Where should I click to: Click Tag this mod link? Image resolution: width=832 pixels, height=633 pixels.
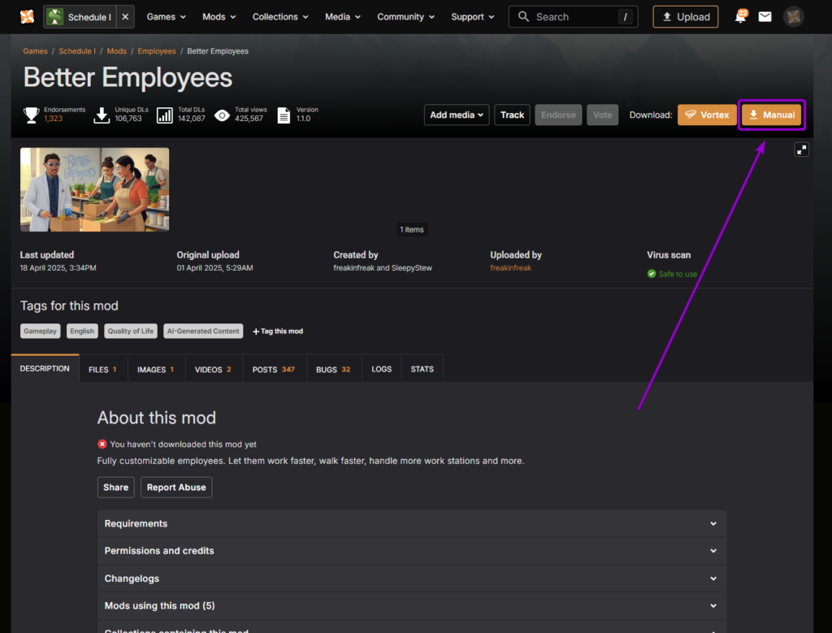click(x=278, y=331)
